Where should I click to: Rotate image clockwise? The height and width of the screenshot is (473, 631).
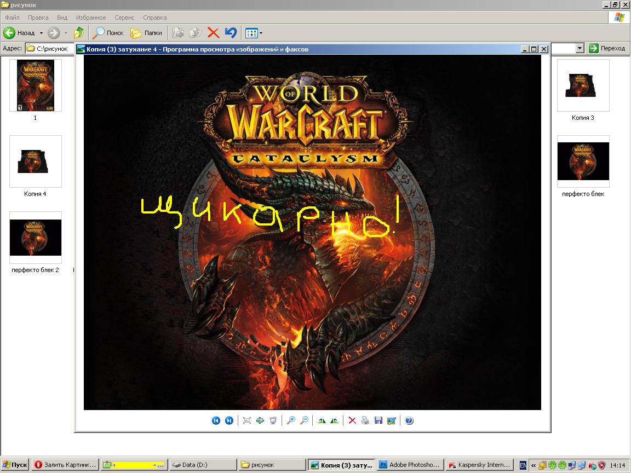[x=322, y=420]
